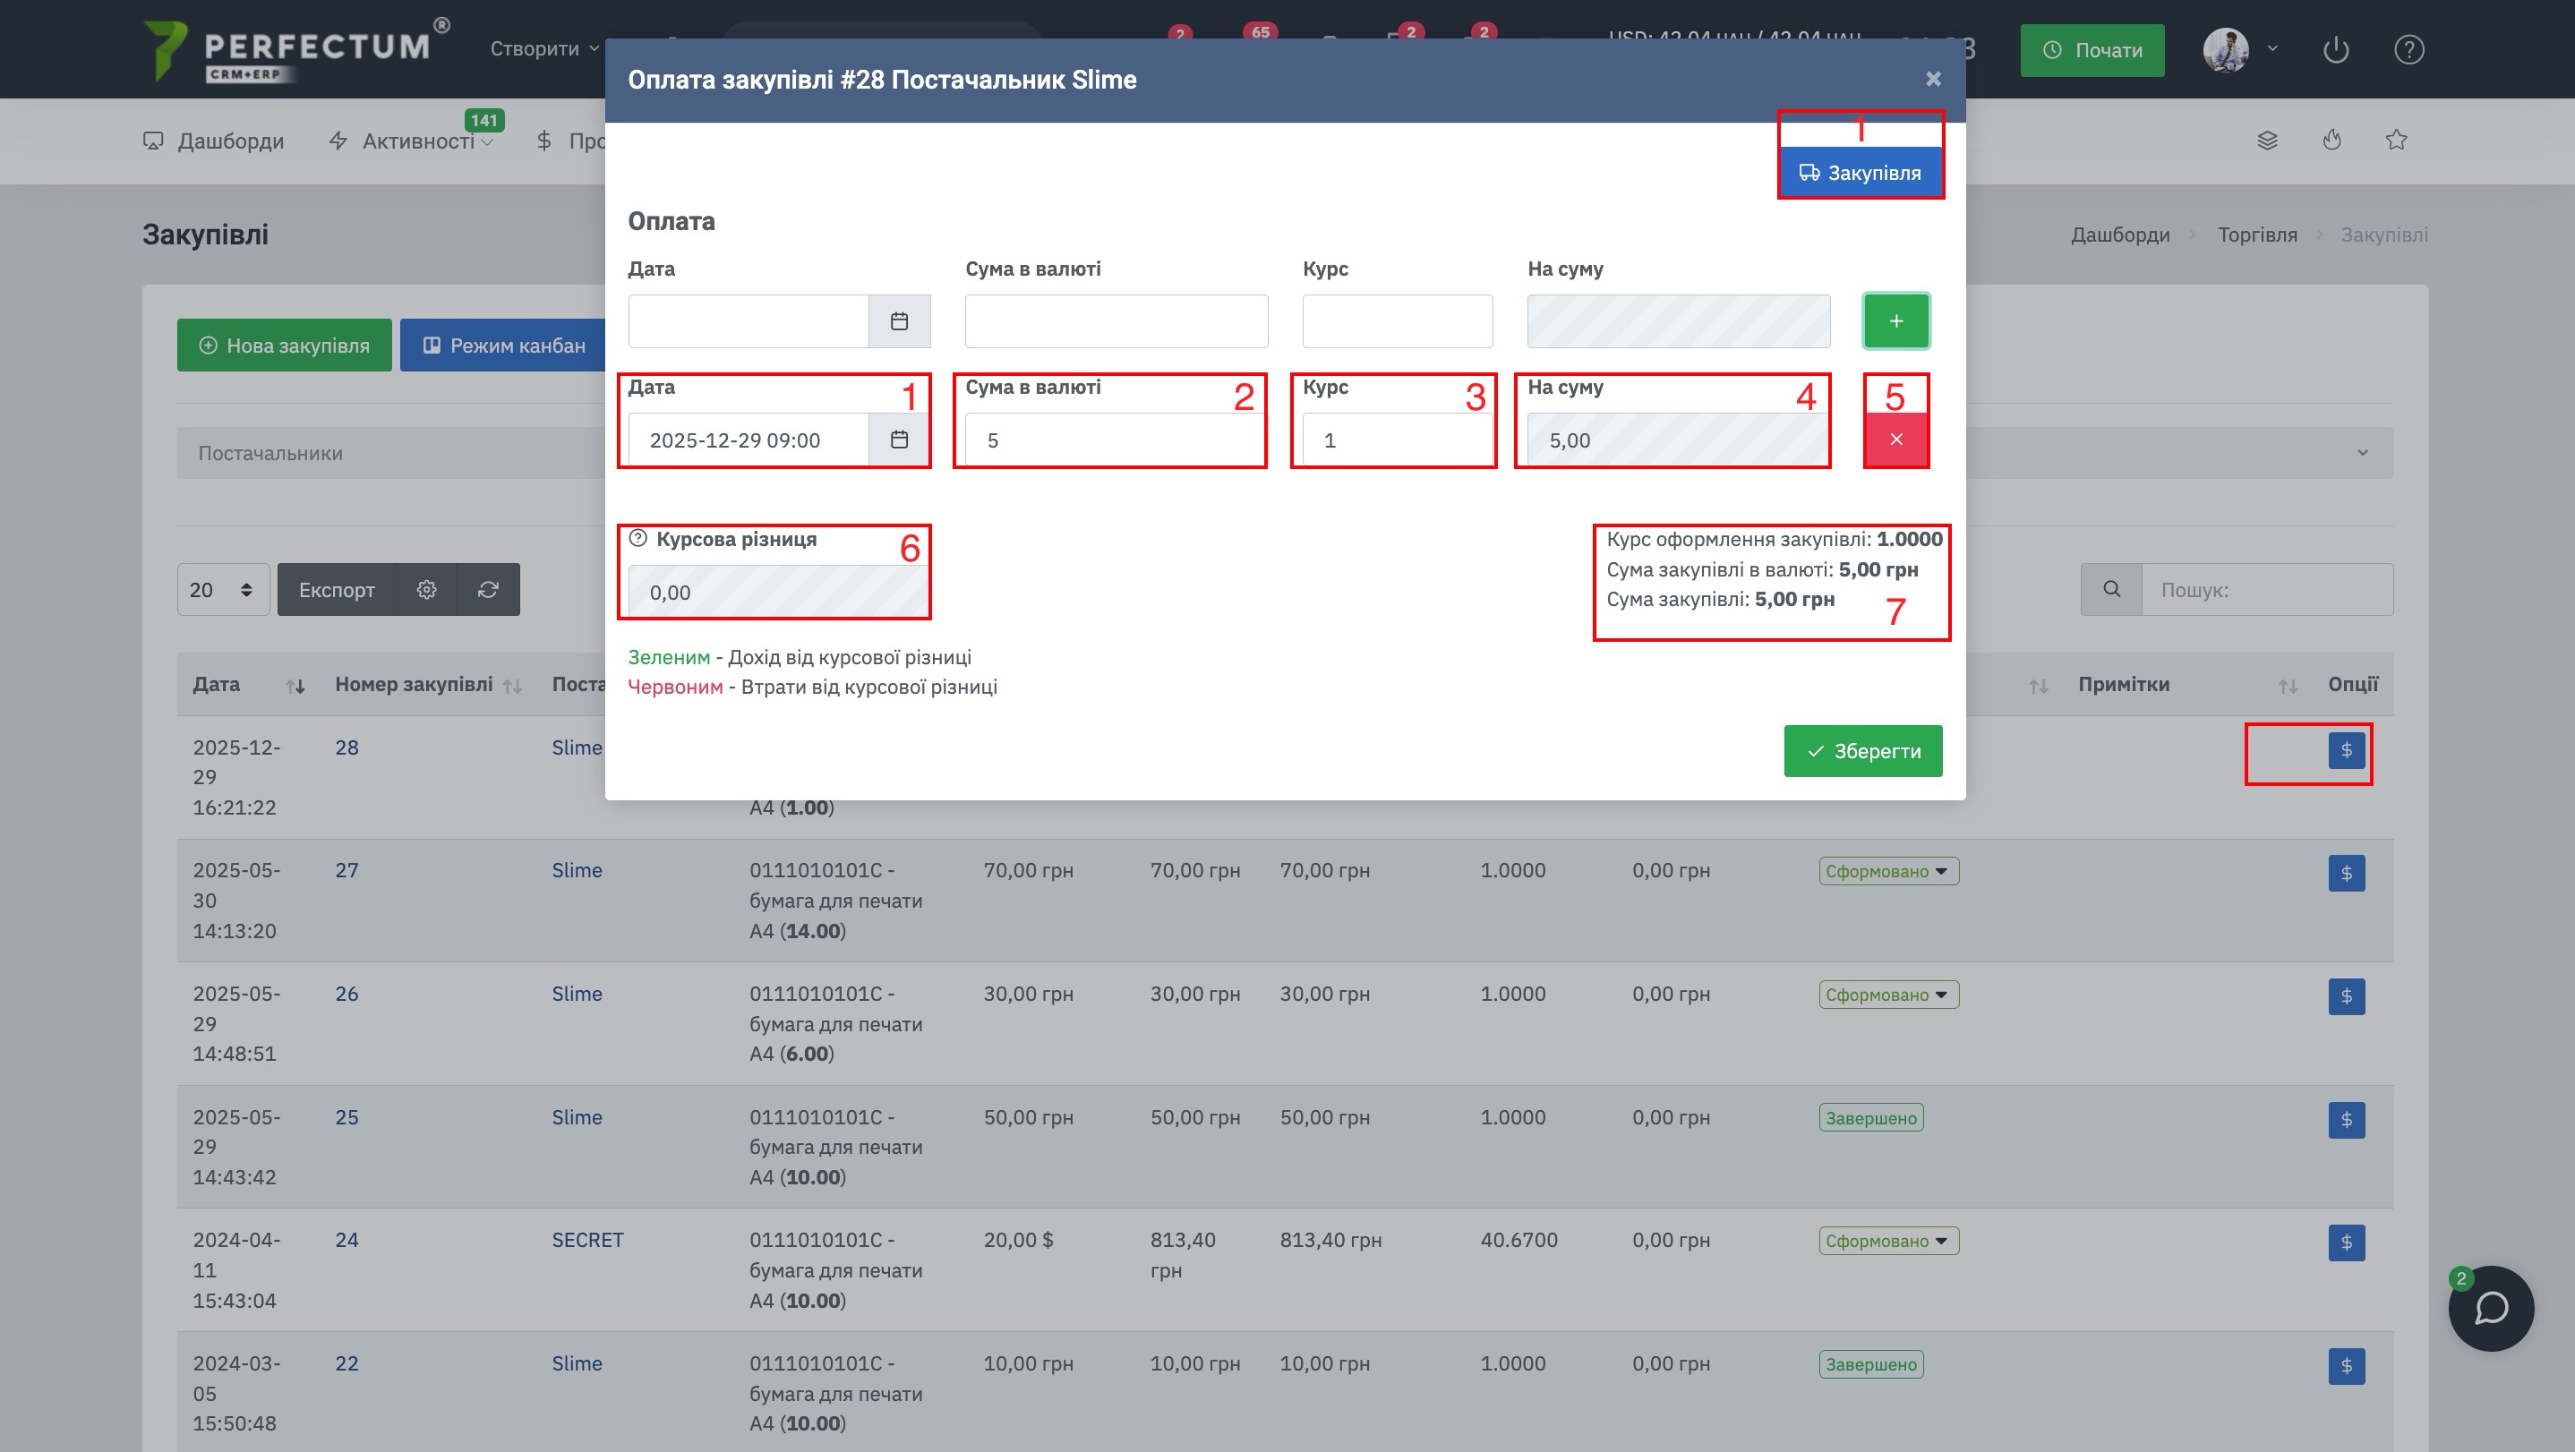Viewport: 2575px width, 1452px height.
Task: Open the Сформовано status dropdown for purchase 27
Action: click(1887, 871)
